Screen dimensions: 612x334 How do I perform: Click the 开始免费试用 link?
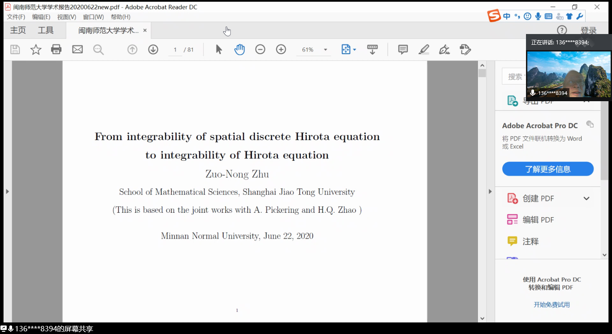552,305
